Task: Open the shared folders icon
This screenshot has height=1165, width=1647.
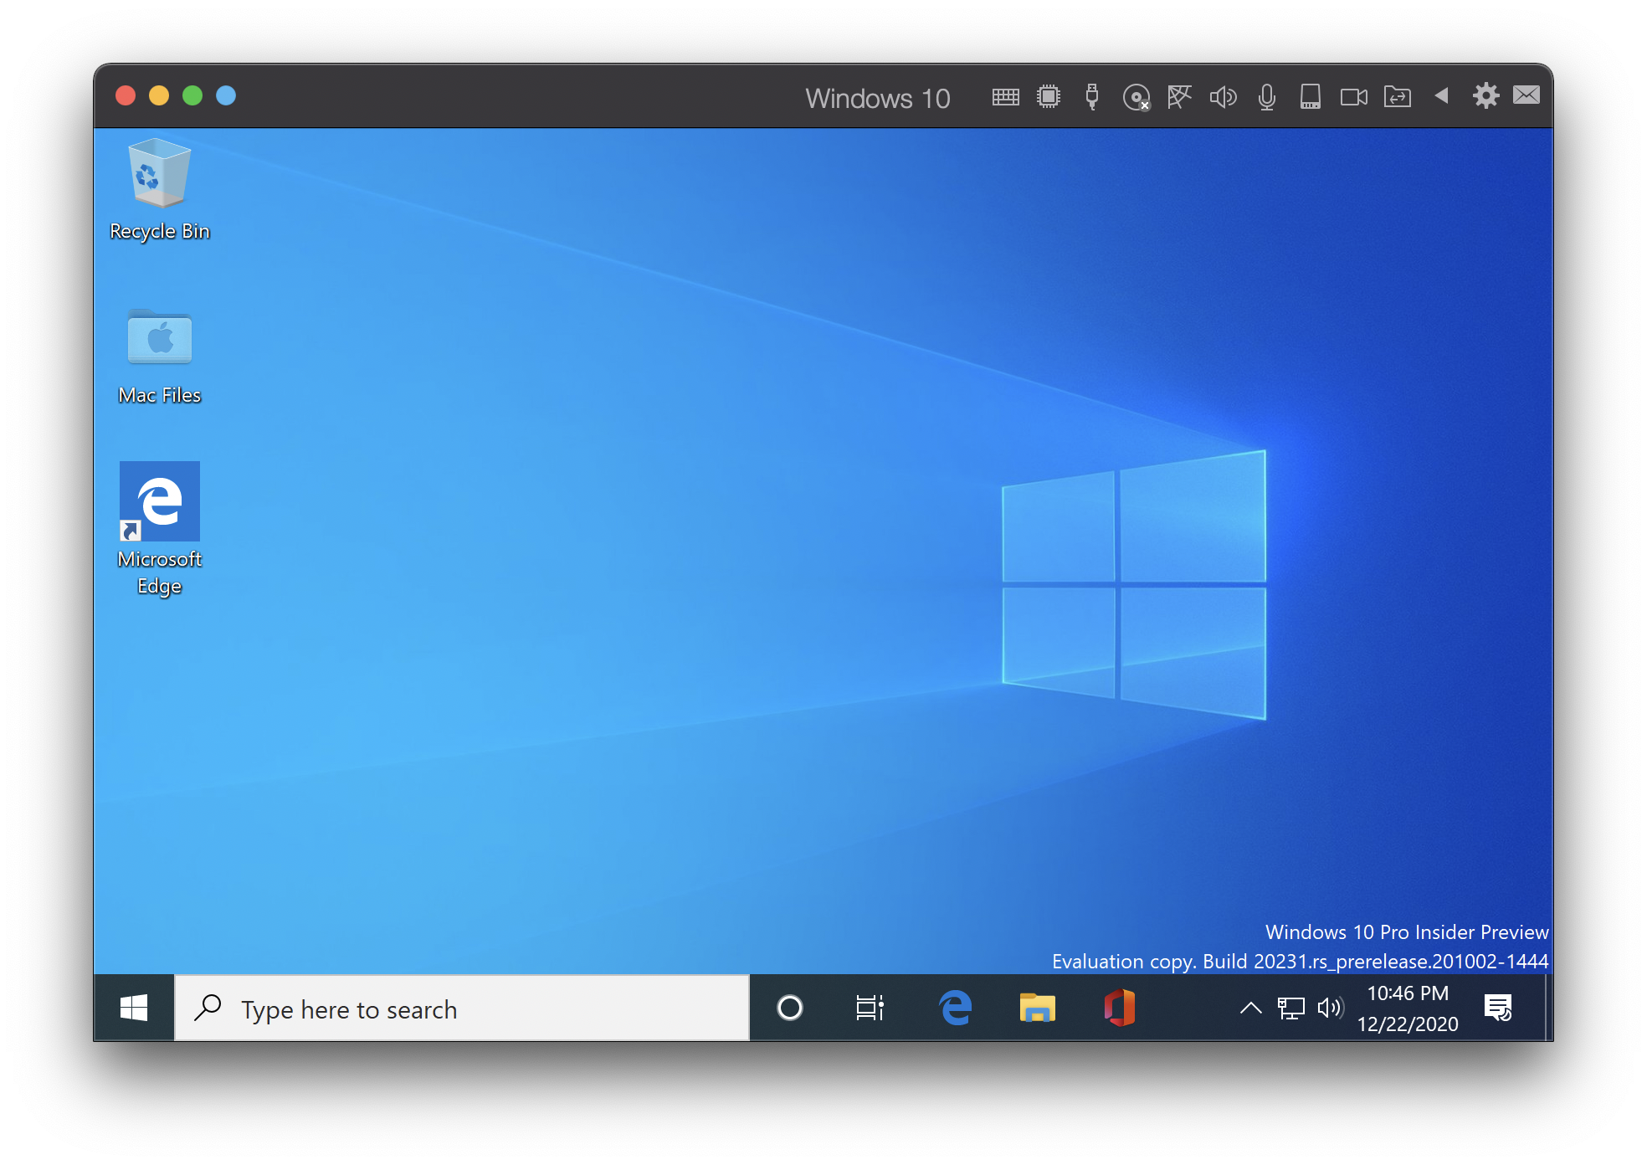Action: tap(1397, 97)
